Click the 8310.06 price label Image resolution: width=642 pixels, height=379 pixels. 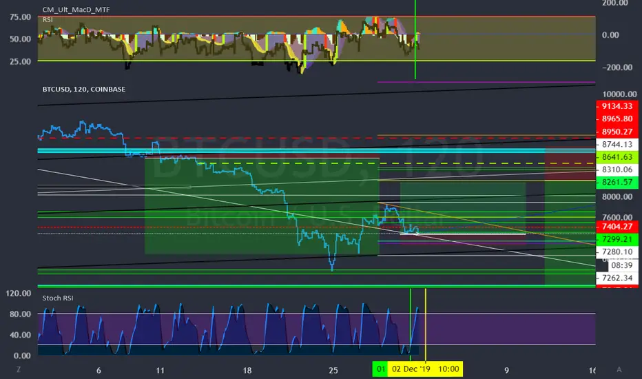tap(617, 170)
